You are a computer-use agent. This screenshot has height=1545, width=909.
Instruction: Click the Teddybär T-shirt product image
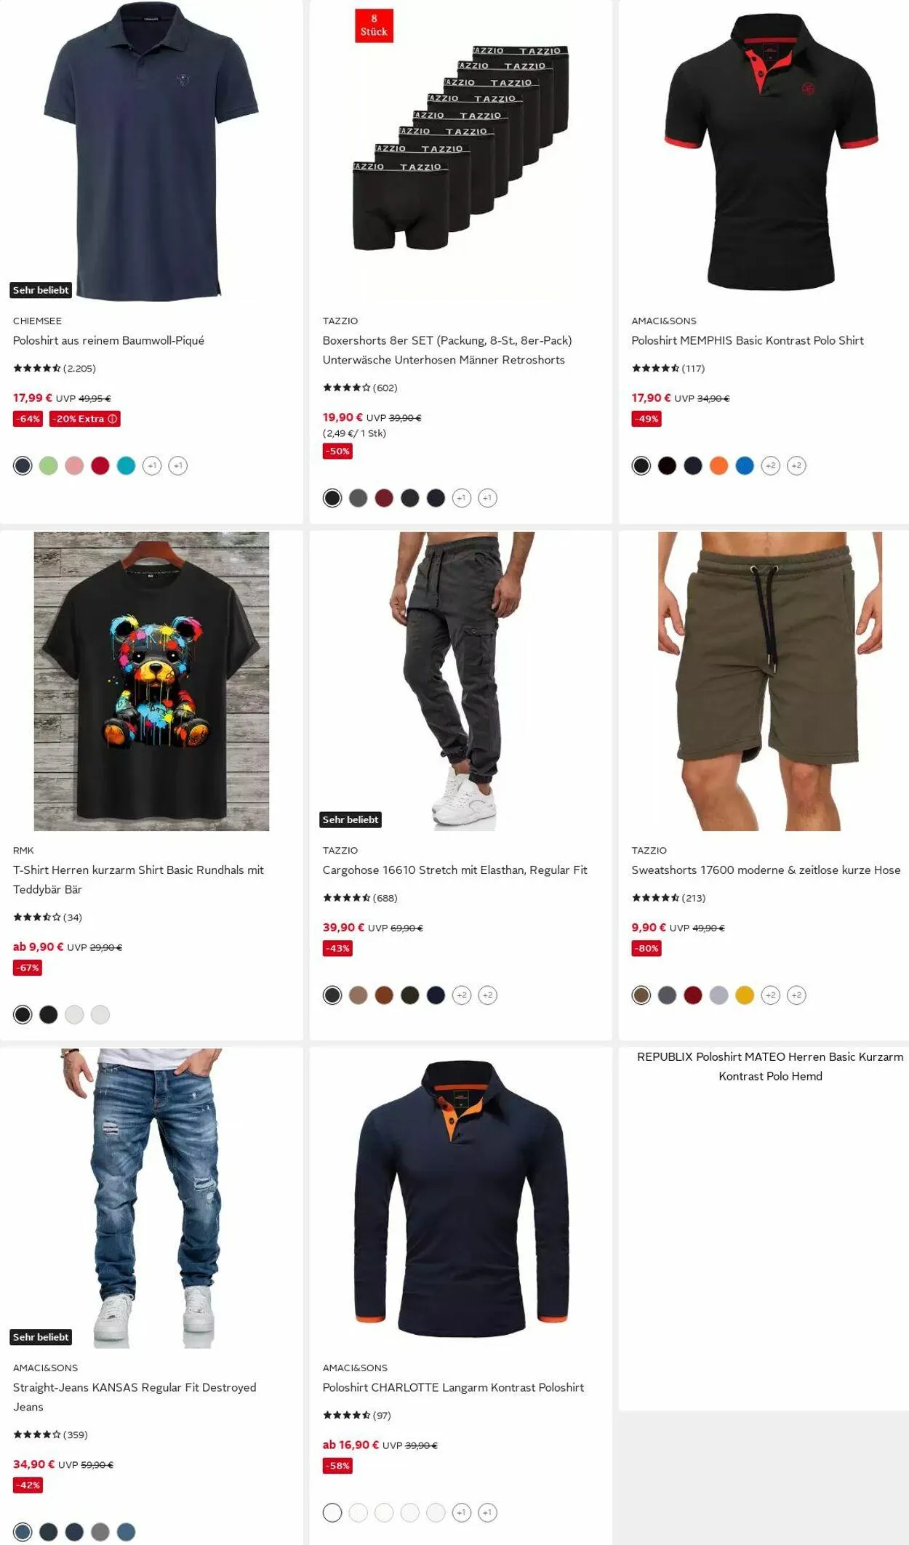click(x=151, y=681)
